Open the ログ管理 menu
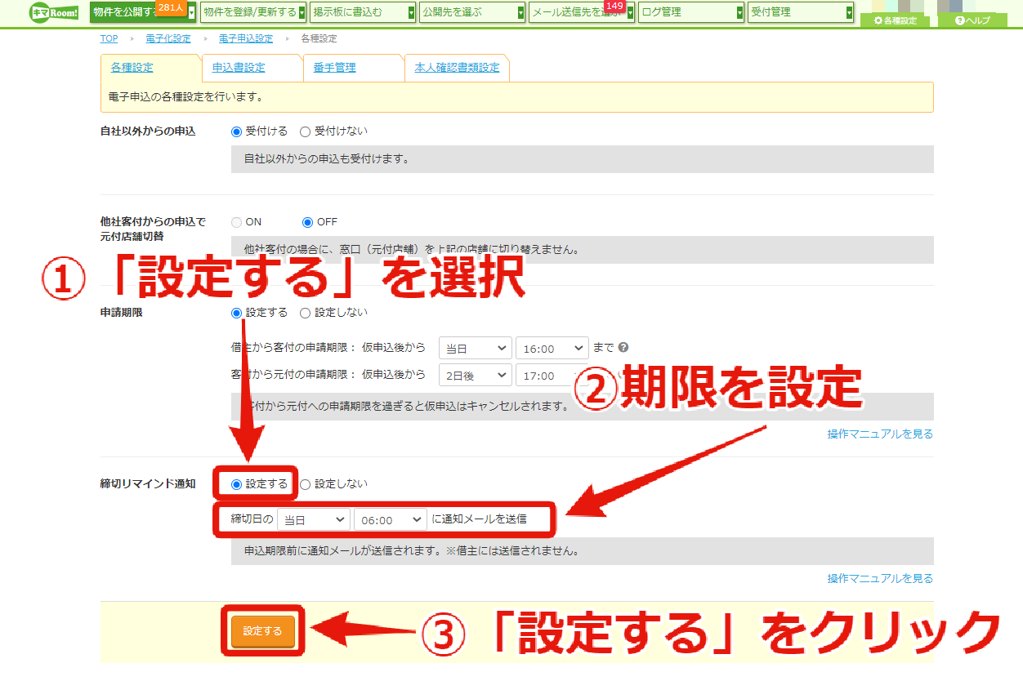This screenshot has height=681, width=1023. (691, 12)
